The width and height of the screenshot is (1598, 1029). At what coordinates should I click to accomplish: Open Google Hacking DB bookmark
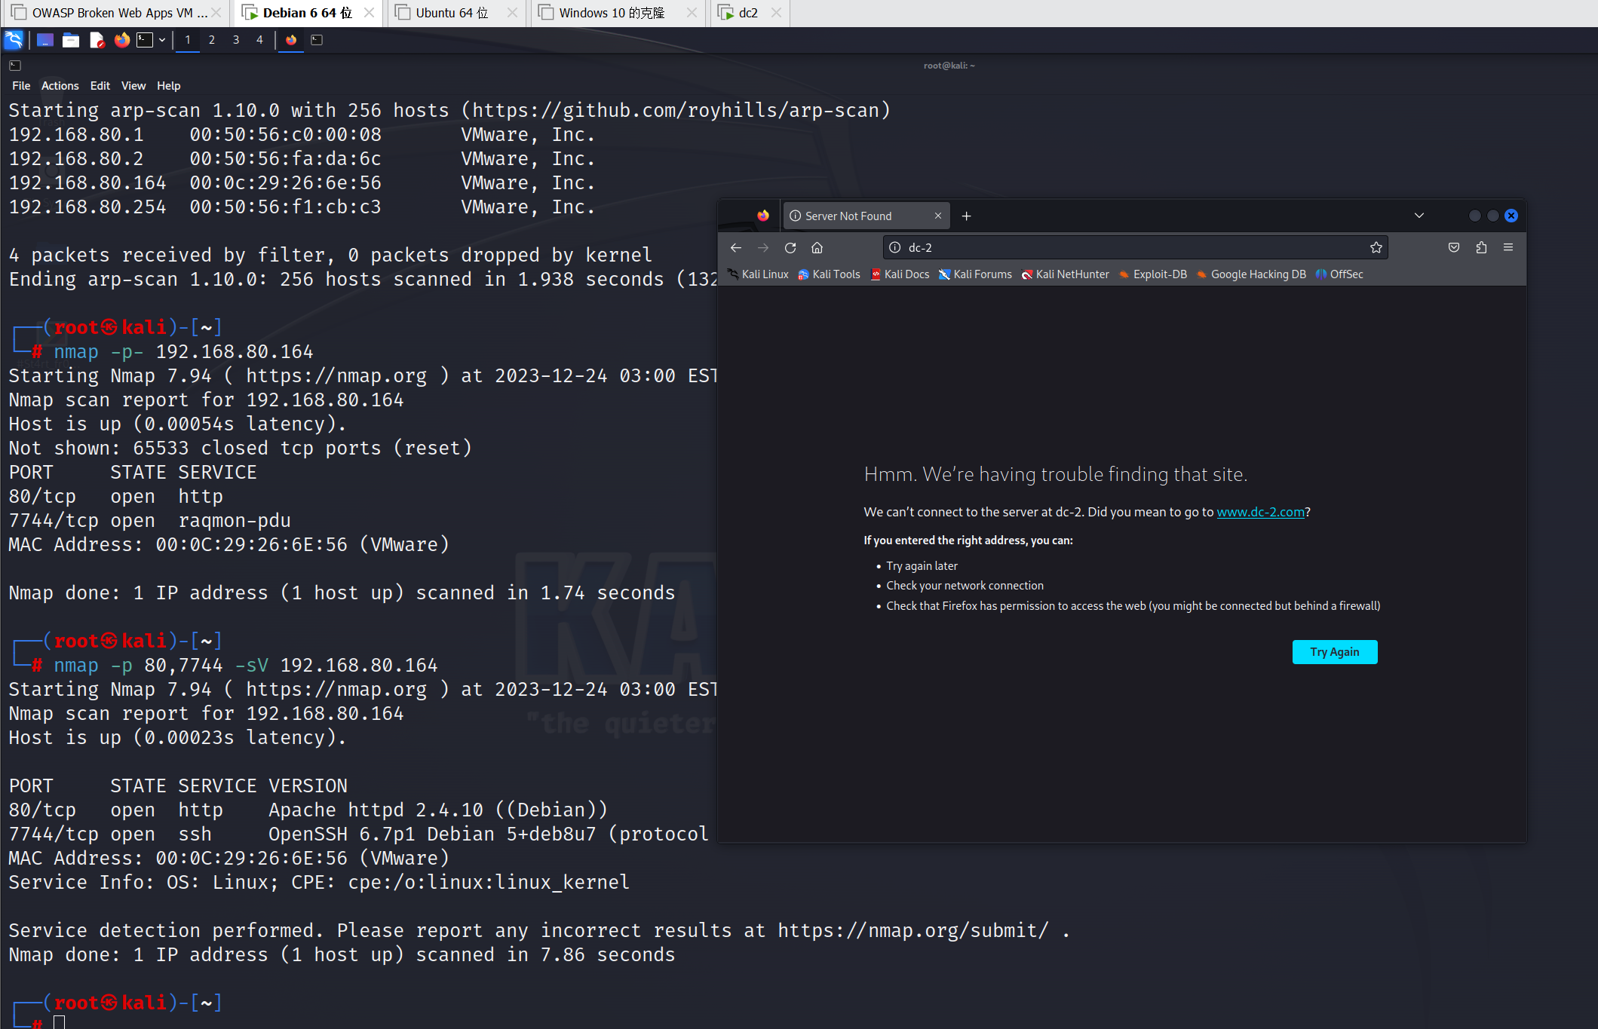(1250, 274)
